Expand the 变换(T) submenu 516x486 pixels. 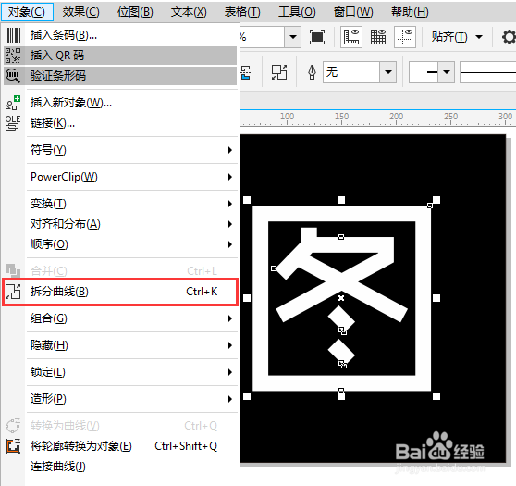pyautogui.click(x=132, y=204)
